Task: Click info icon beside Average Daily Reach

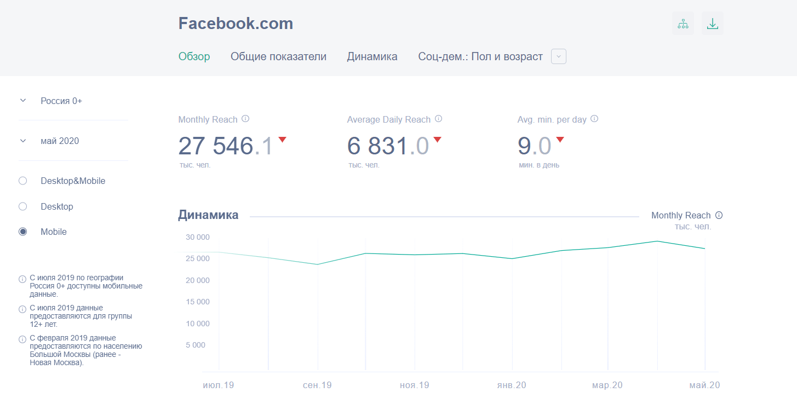Action: tap(438, 119)
